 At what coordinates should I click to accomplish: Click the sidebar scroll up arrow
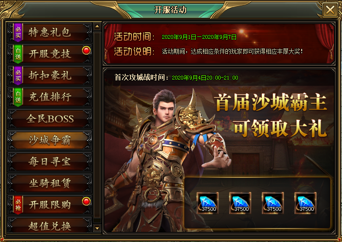click(97, 26)
